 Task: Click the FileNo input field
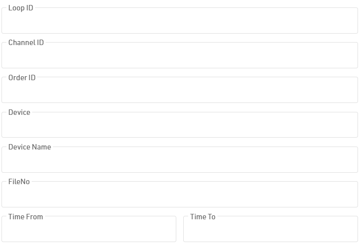179,195
